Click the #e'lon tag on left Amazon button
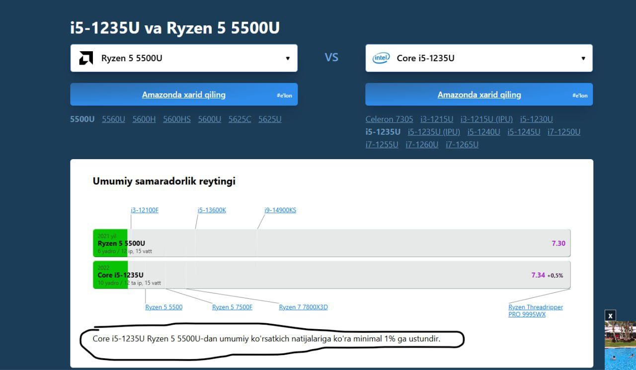This screenshot has width=636, height=370. 285,95
